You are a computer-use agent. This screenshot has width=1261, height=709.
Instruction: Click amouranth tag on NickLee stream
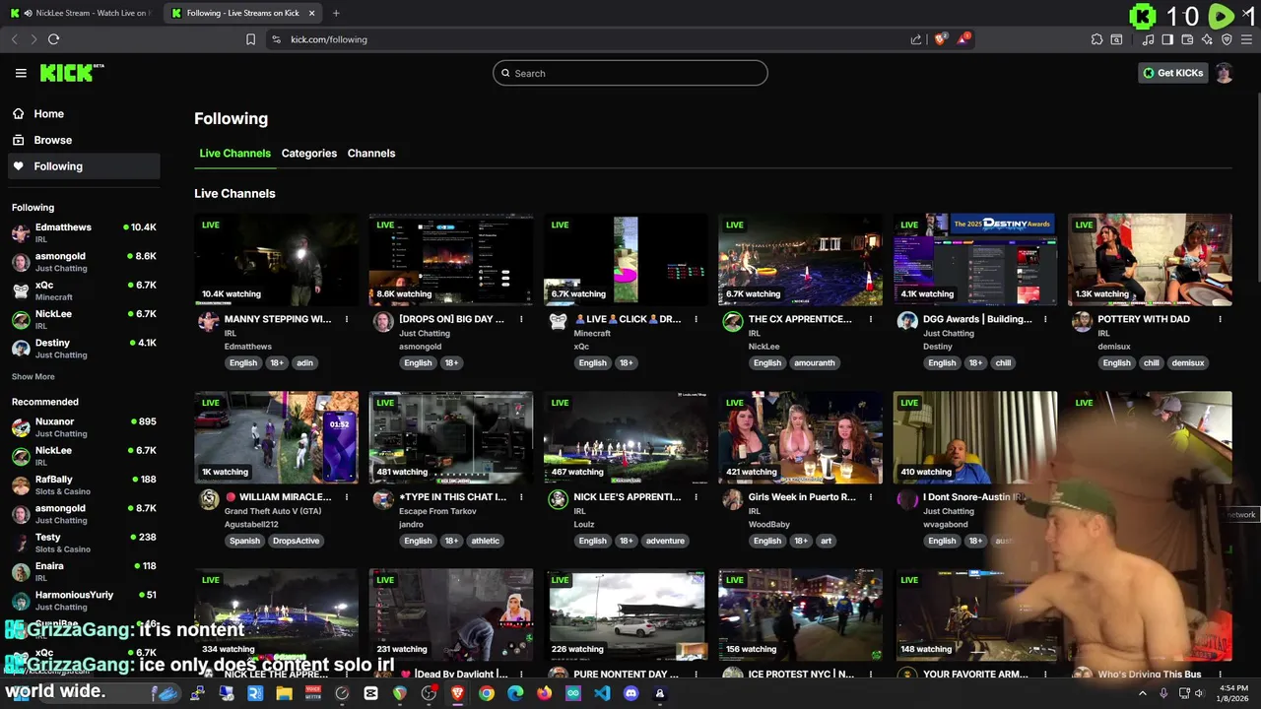(x=815, y=363)
